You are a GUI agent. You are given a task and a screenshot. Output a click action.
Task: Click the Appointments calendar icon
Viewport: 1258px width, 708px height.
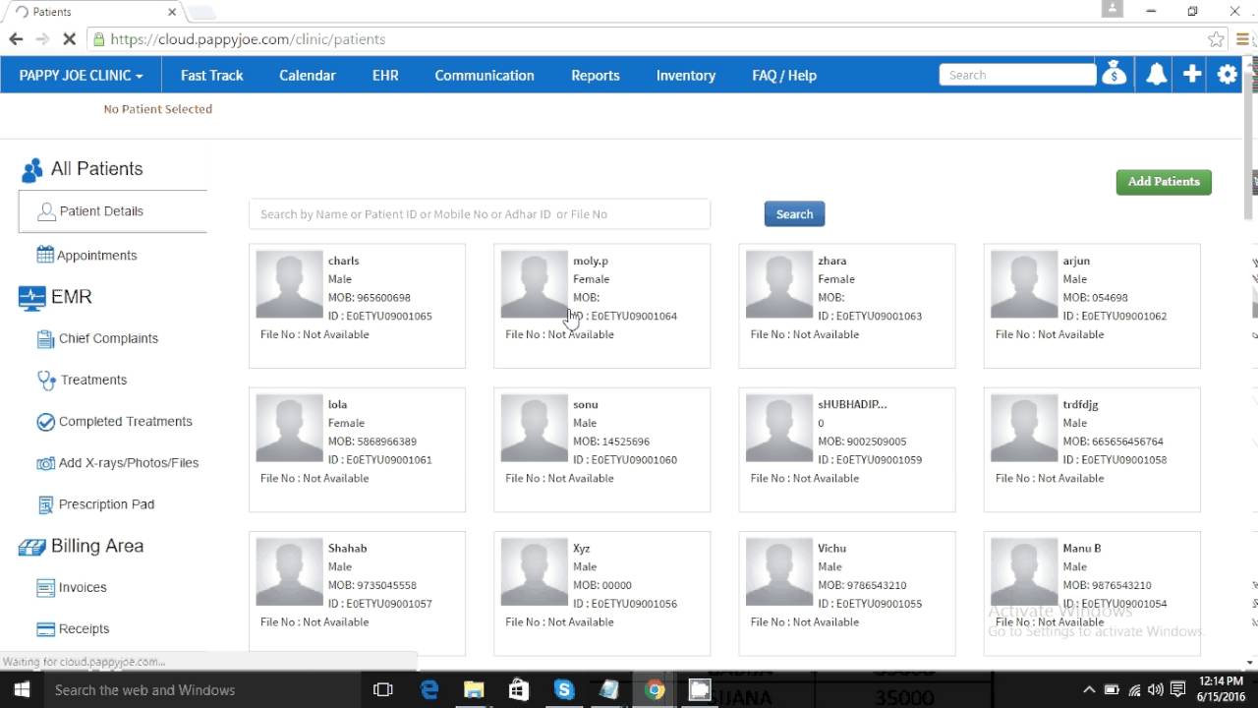click(45, 255)
